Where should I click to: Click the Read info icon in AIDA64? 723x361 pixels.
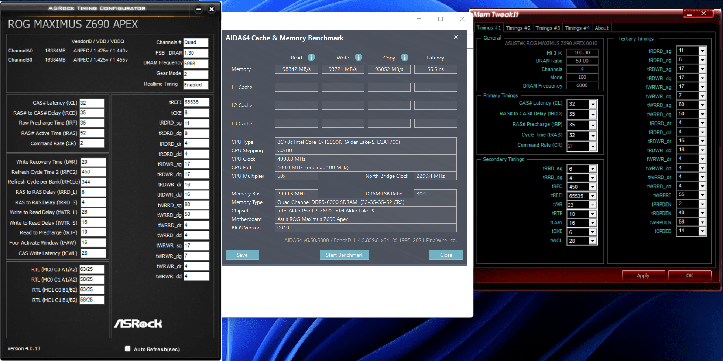click(311, 57)
